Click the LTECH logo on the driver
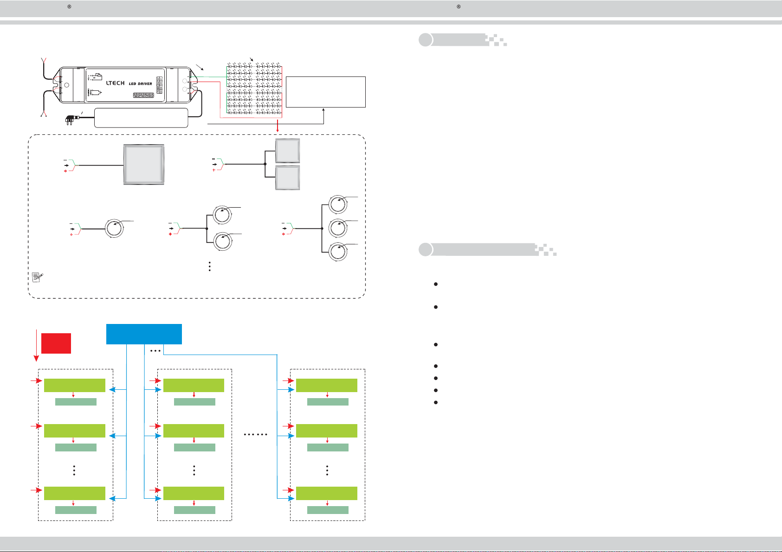 point(115,83)
